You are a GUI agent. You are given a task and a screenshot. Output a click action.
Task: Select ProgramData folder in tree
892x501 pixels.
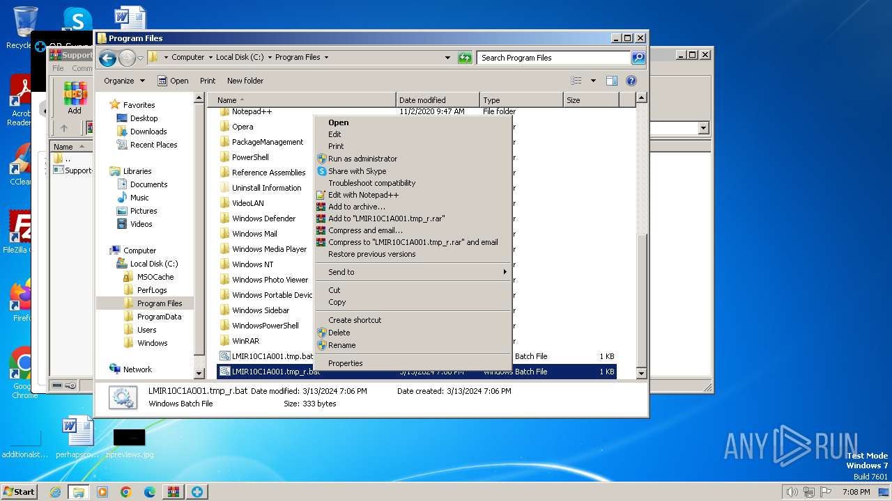[152, 317]
